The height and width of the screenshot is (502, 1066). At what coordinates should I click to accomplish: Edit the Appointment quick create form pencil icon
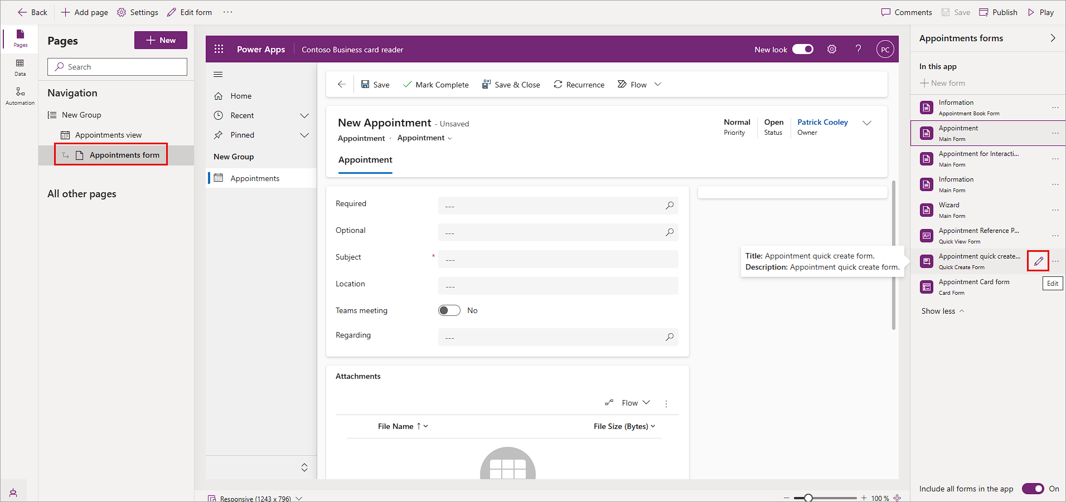[1038, 261]
